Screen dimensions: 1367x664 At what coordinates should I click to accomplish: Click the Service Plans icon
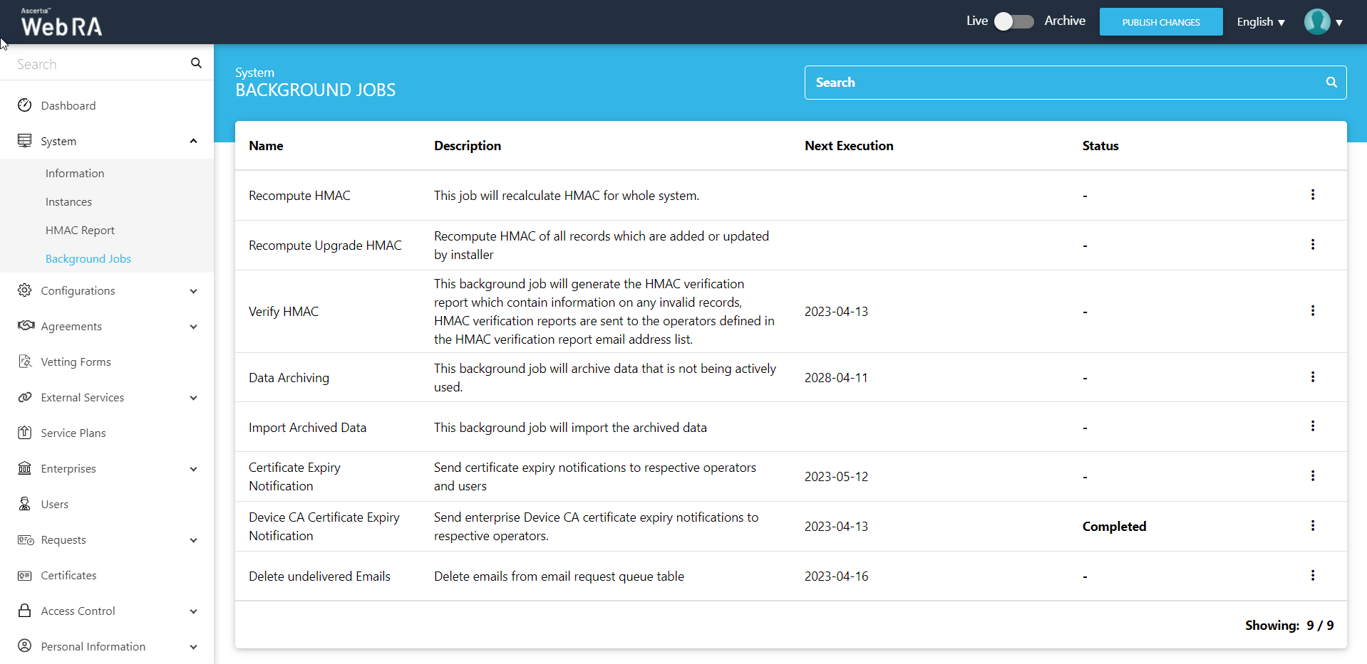point(25,433)
